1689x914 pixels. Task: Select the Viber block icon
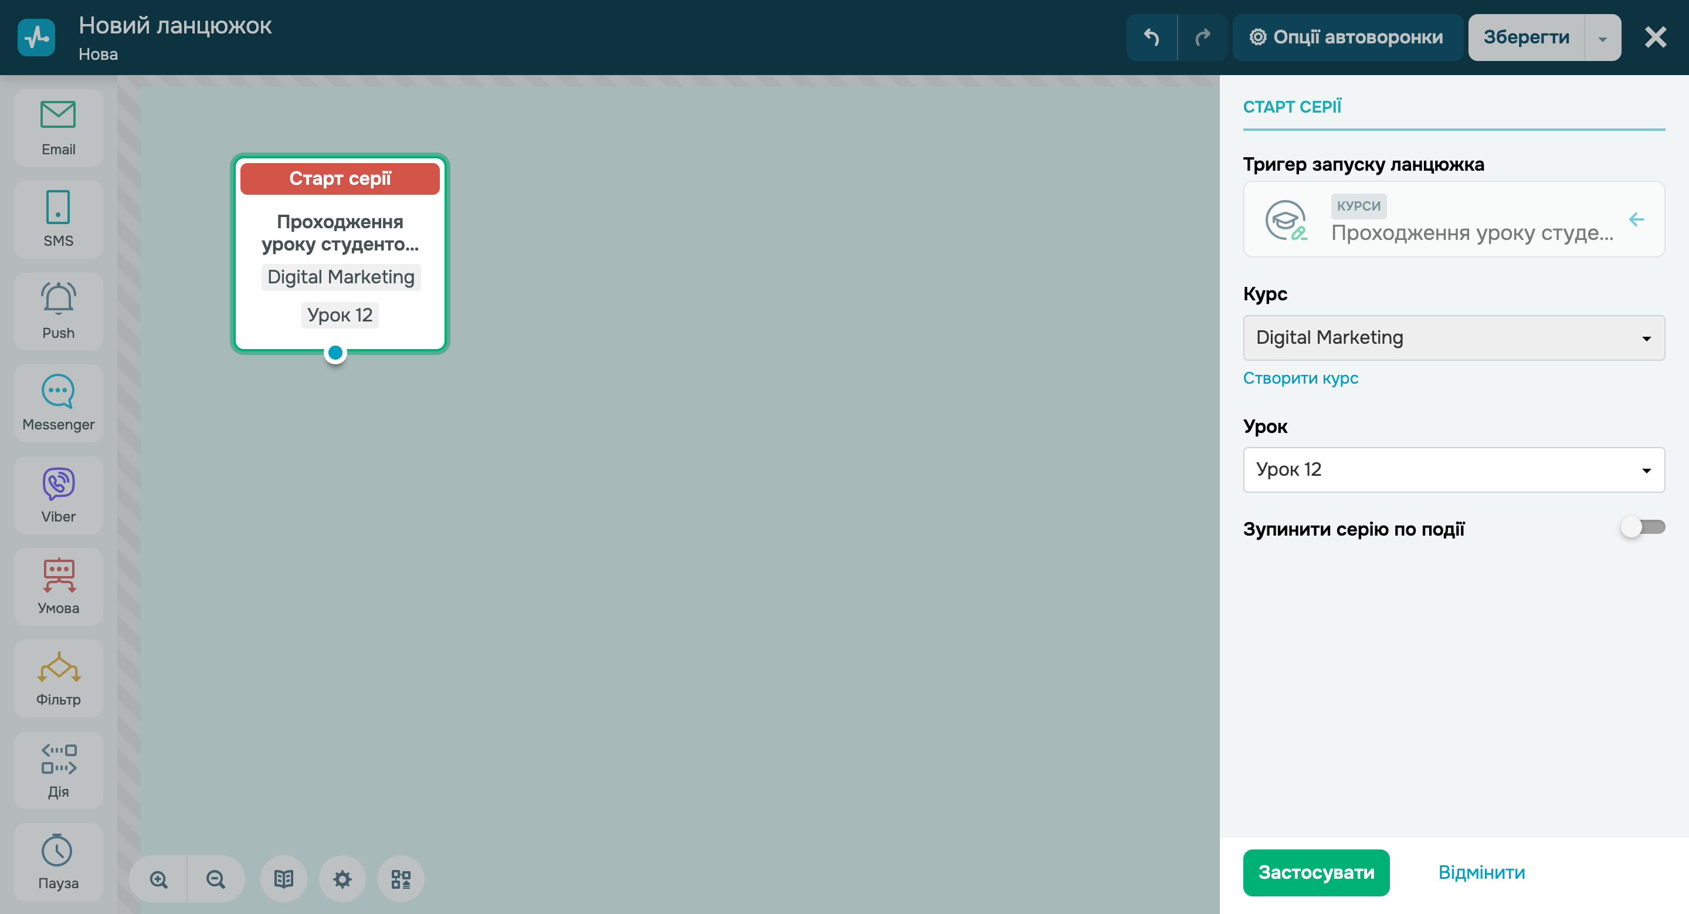pos(59,495)
